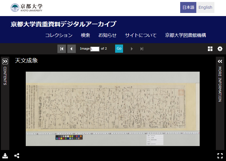This screenshot has height=161, width=226.
Task: Go to the first image
Action: [x=62, y=49]
